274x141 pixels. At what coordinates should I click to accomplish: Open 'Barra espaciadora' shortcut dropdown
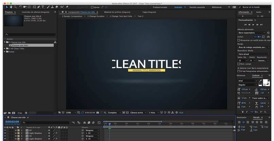[x=252, y=33]
